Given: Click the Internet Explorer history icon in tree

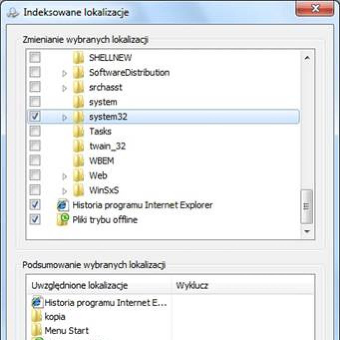Looking at the screenshot, I should pos(62,206).
